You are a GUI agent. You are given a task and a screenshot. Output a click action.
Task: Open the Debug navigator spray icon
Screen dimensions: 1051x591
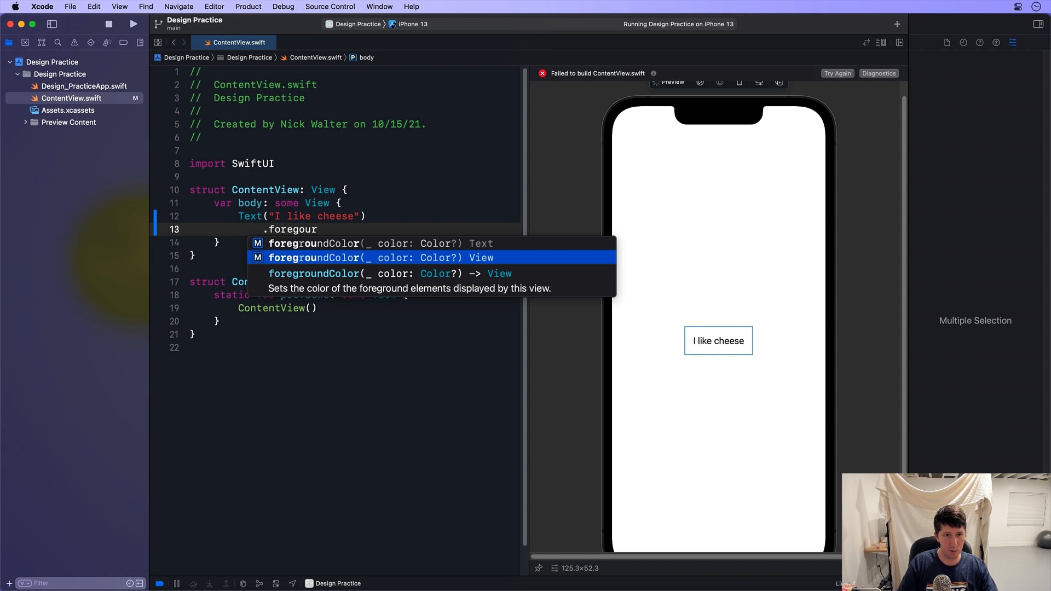(x=107, y=43)
